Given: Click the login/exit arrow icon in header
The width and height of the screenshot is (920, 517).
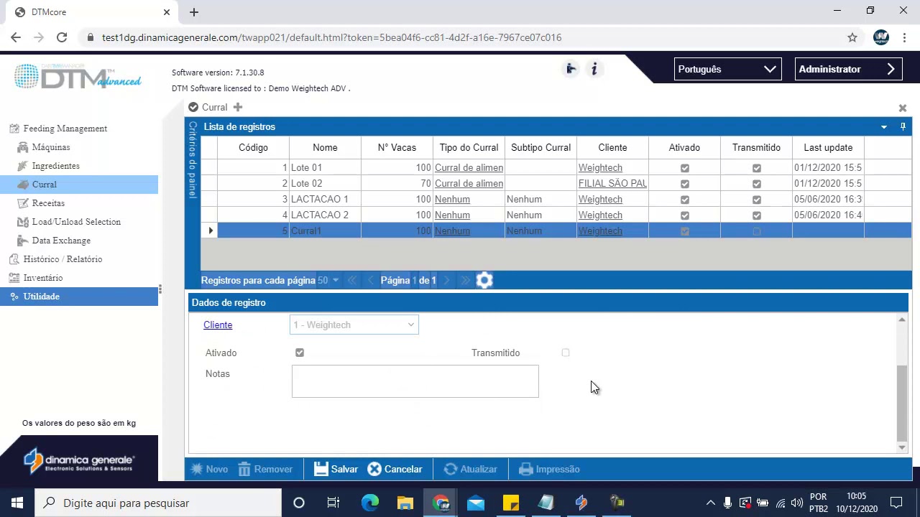Looking at the screenshot, I should click(571, 69).
